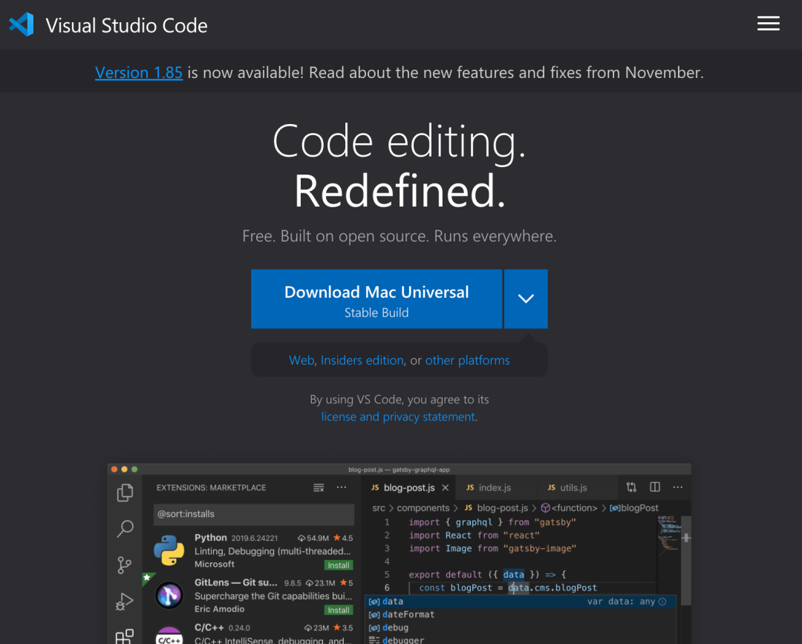Click the Eric Amodio publisher text
The height and width of the screenshot is (644, 802).
[x=219, y=608]
